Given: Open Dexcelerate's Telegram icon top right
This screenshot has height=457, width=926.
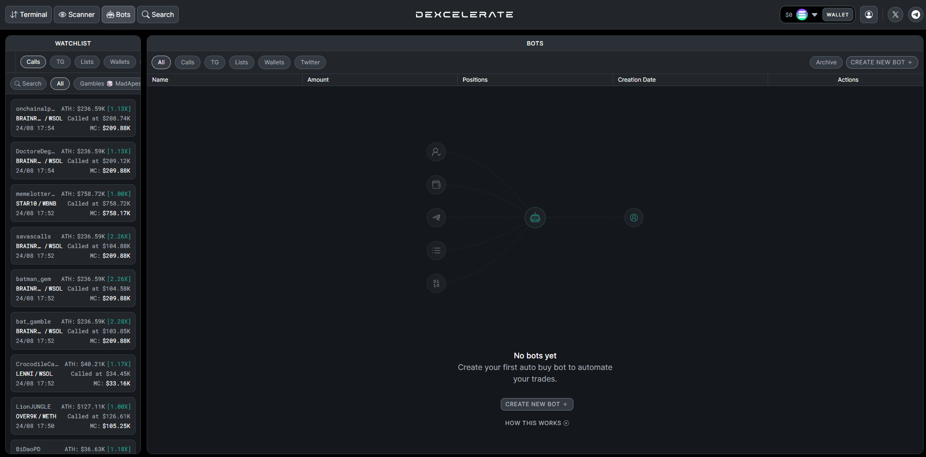Looking at the screenshot, I should pos(915,14).
